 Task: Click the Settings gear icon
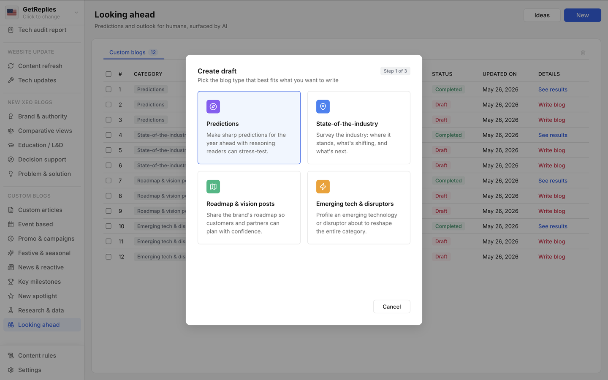point(11,370)
